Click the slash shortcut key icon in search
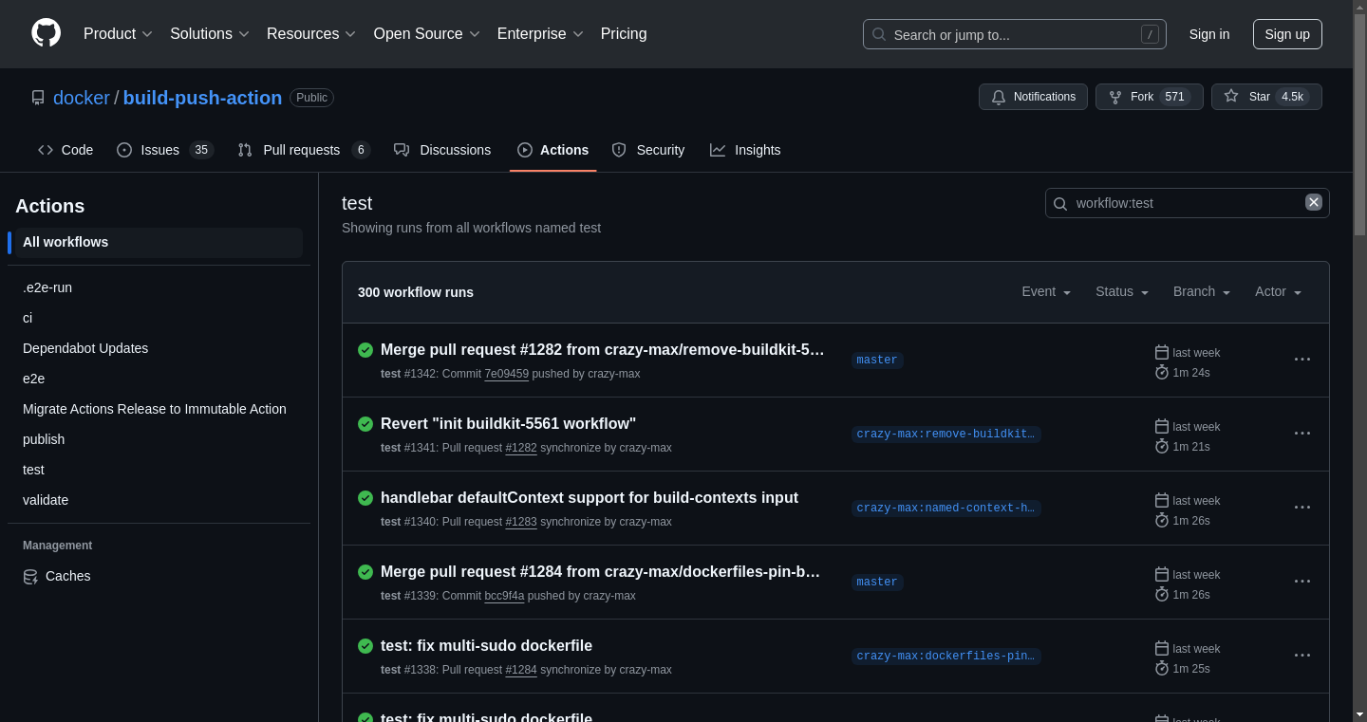Screen dimensions: 1367x722 1150,34
